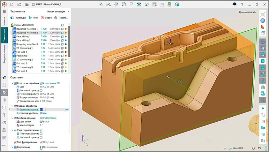
Task: Click the N1 G-code postprocessor toolbar icon
Action: 124,4
